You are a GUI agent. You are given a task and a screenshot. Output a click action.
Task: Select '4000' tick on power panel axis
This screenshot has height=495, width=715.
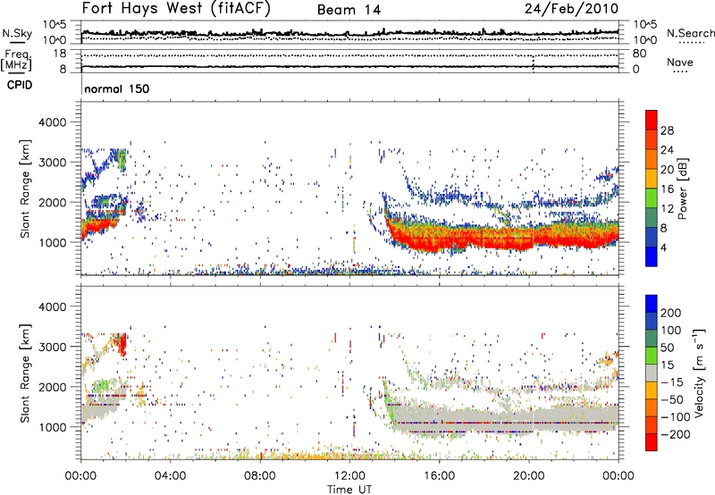tap(52, 122)
